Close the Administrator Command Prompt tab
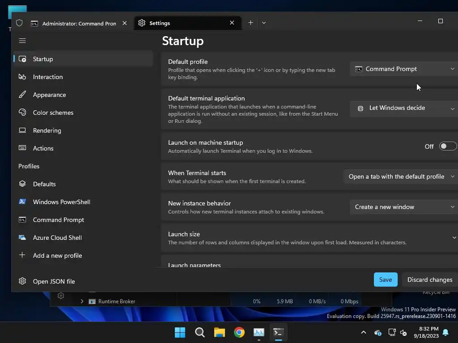The width and height of the screenshot is (458, 343). [125, 23]
